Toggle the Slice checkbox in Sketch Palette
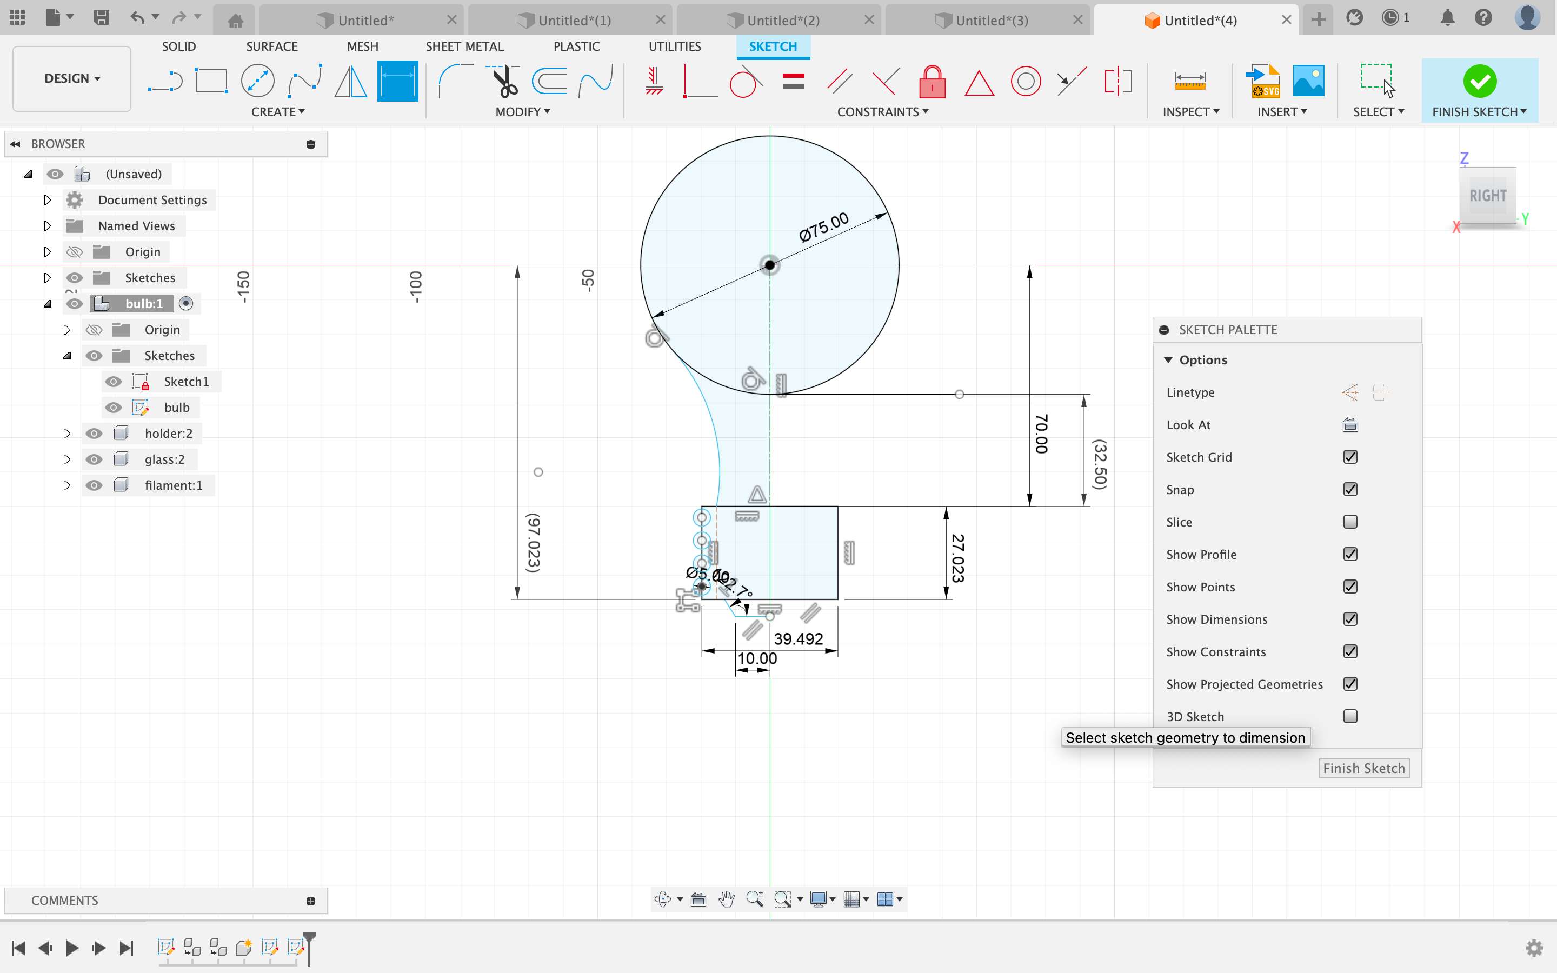 pos(1349,521)
